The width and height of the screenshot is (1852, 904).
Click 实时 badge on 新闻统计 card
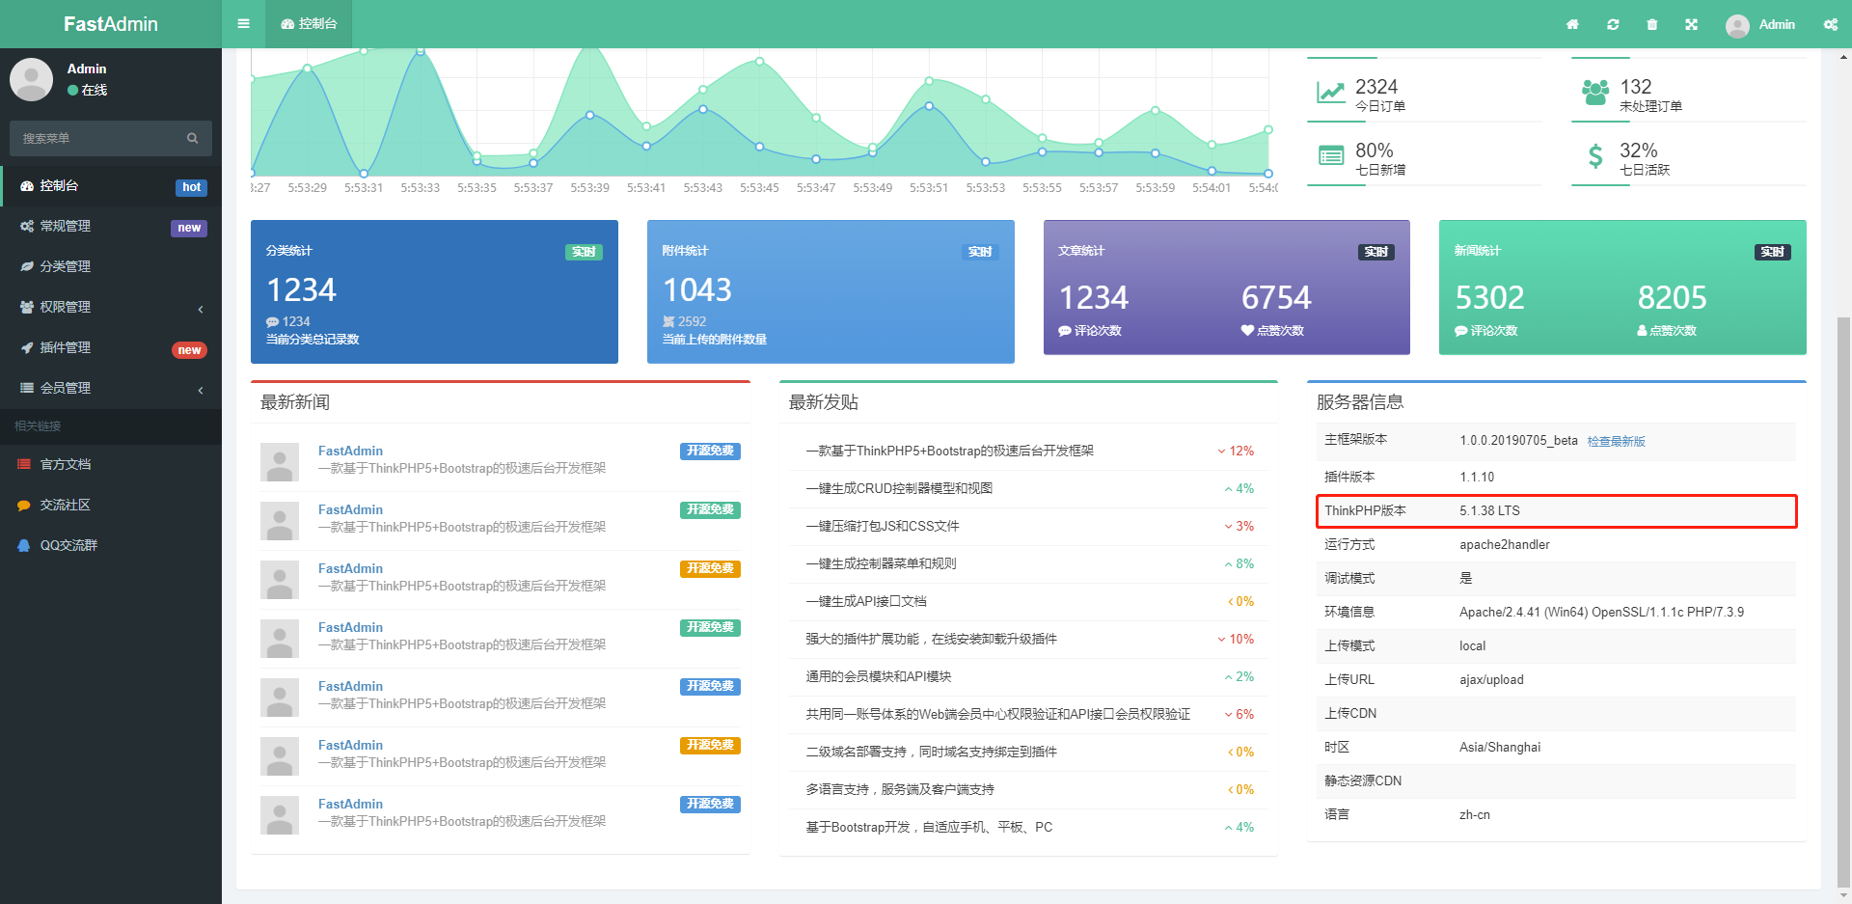[1772, 252]
